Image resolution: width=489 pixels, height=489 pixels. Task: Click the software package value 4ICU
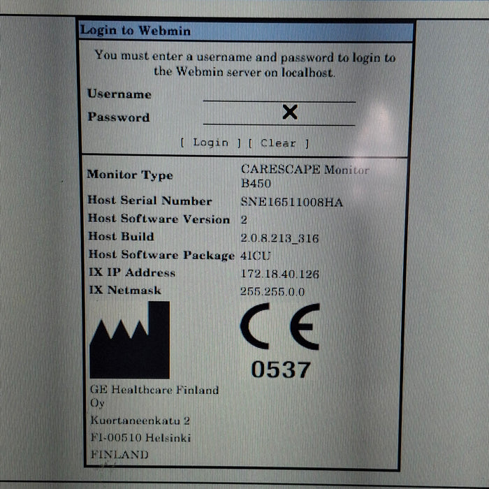tap(255, 256)
